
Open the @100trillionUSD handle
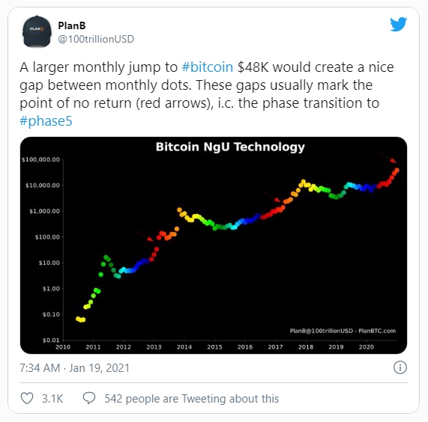tap(96, 39)
